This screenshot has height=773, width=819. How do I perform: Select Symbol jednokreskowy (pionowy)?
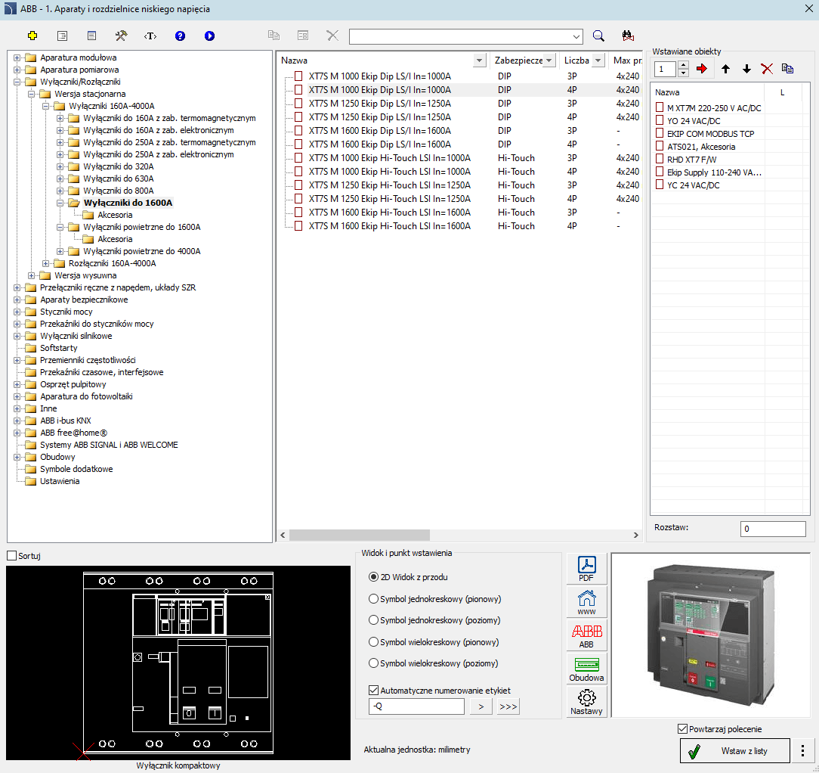373,599
